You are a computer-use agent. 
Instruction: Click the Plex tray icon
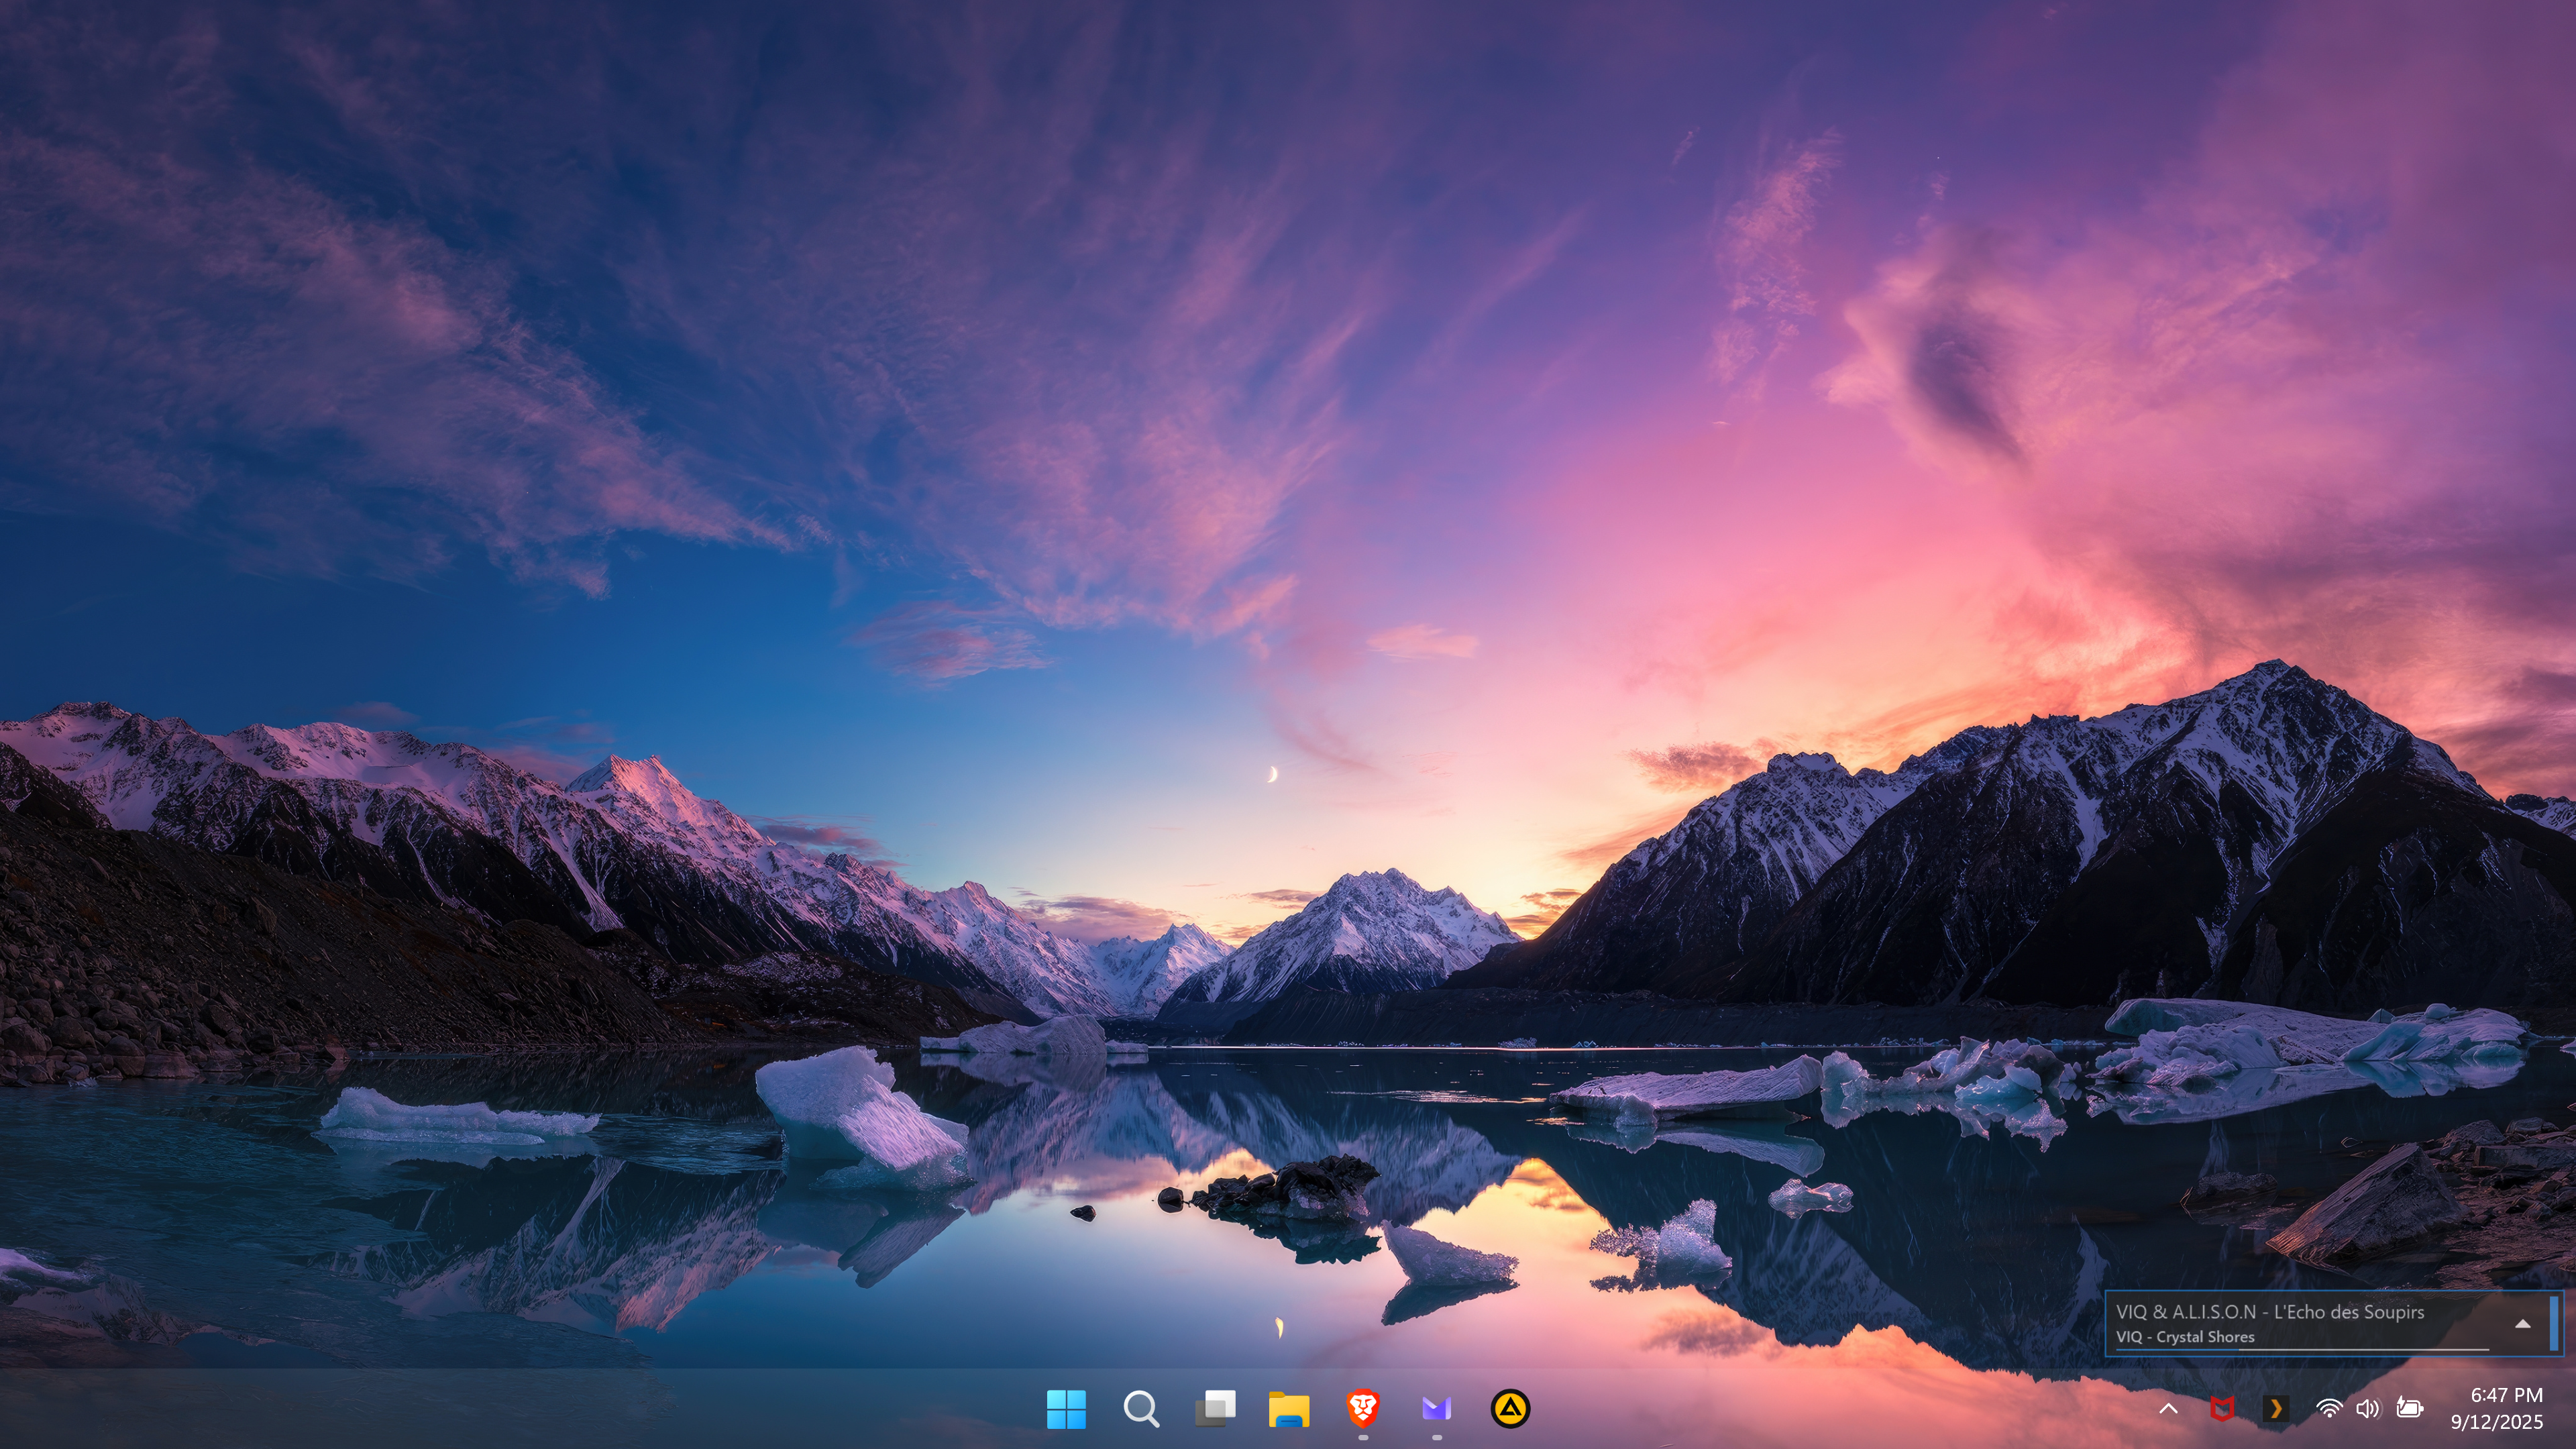click(x=2275, y=1409)
